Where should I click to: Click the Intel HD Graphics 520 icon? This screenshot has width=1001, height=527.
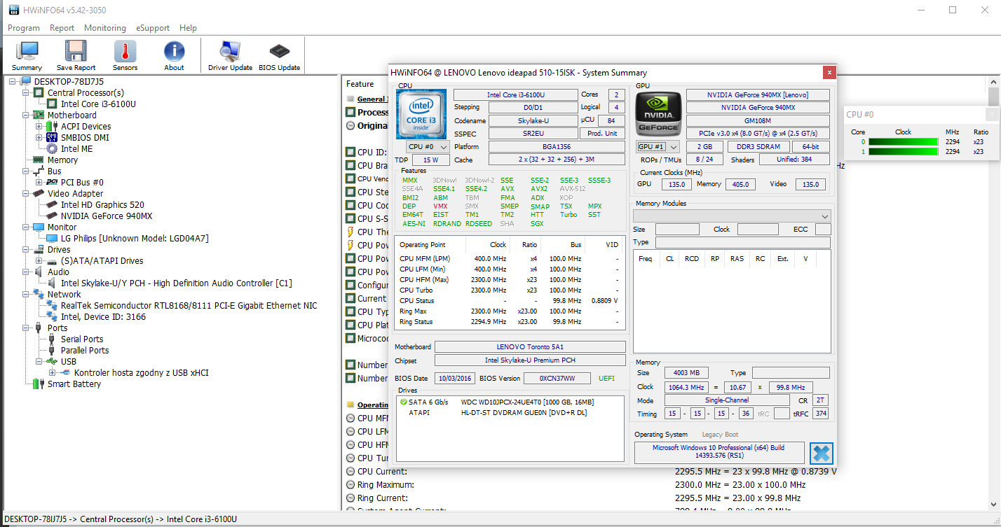tap(52, 205)
